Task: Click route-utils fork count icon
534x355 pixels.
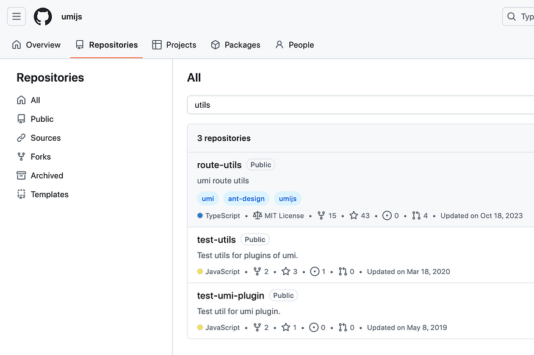Action: point(322,216)
